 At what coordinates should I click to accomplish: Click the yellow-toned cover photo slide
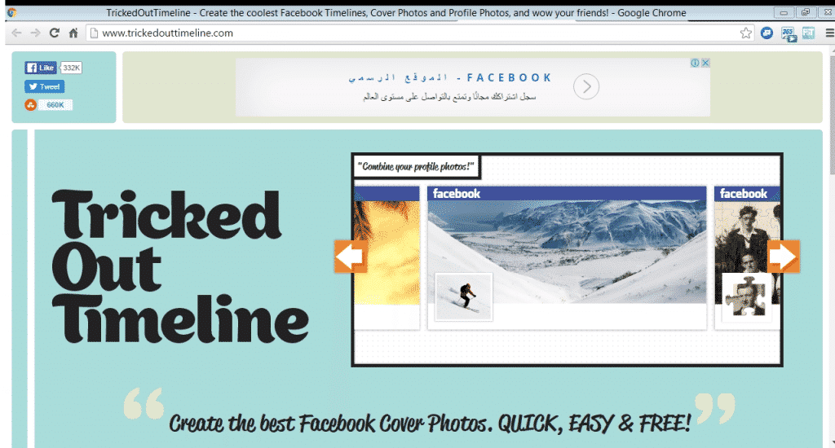pyautogui.click(x=387, y=253)
